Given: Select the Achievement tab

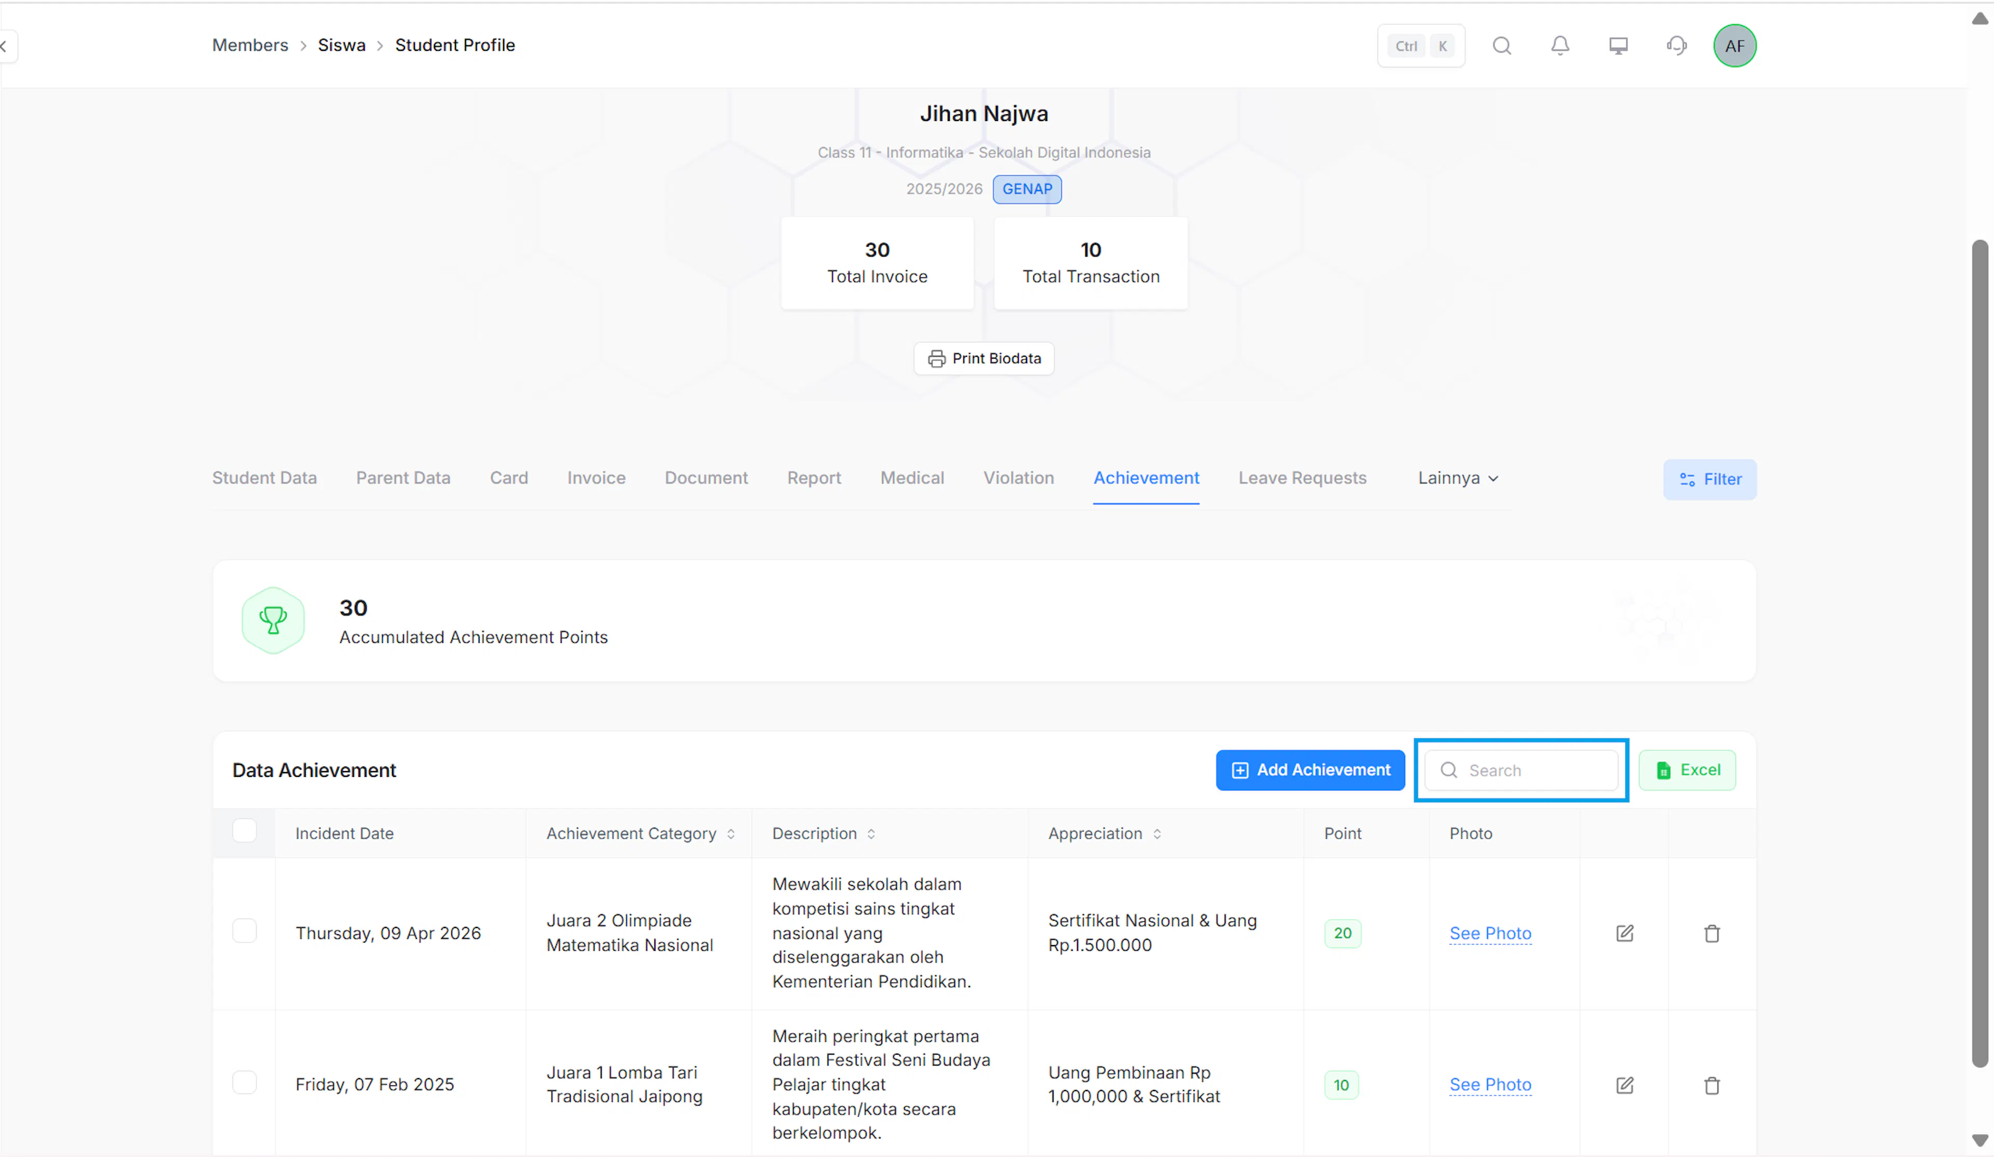Looking at the screenshot, I should (1146, 478).
